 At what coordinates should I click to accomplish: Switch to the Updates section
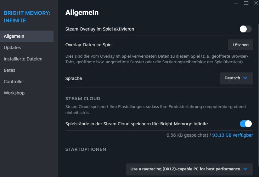tap(12, 48)
